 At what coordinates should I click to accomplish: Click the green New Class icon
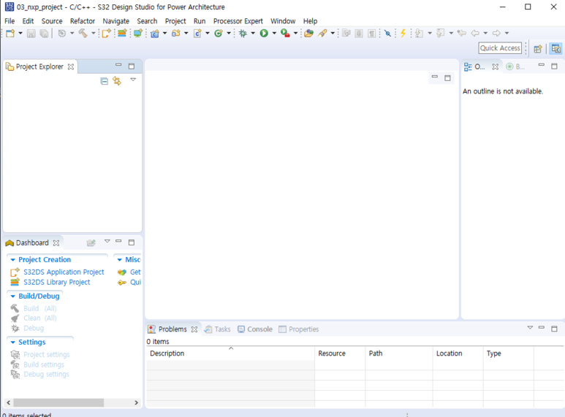coord(219,34)
